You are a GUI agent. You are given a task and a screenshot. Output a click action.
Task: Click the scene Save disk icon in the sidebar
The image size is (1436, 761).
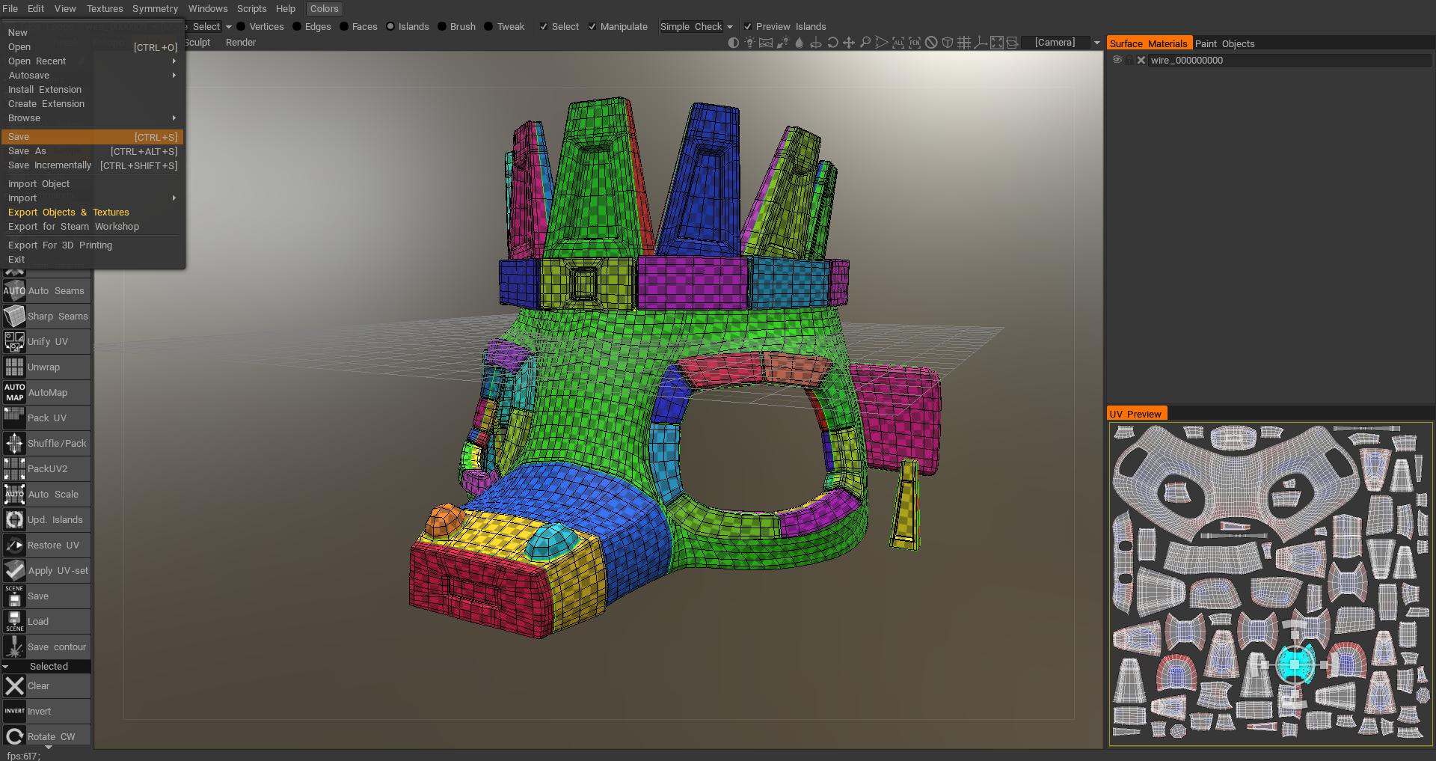(x=14, y=596)
